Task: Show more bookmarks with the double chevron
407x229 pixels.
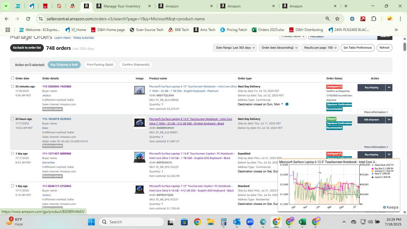Action: [396, 30]
